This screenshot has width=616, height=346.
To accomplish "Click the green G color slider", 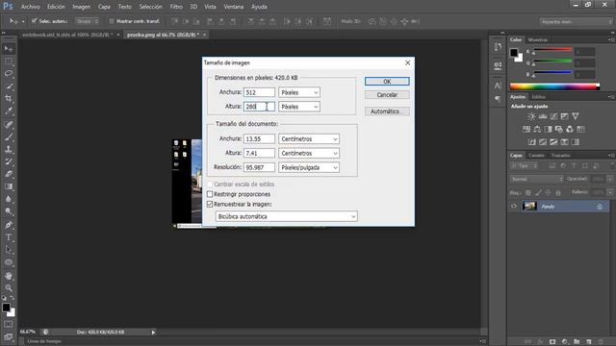I will (x=552, y=62).
